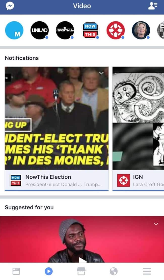Switch to the Video tab
This screenshot has height=280, width=164.
click(49, 271)
